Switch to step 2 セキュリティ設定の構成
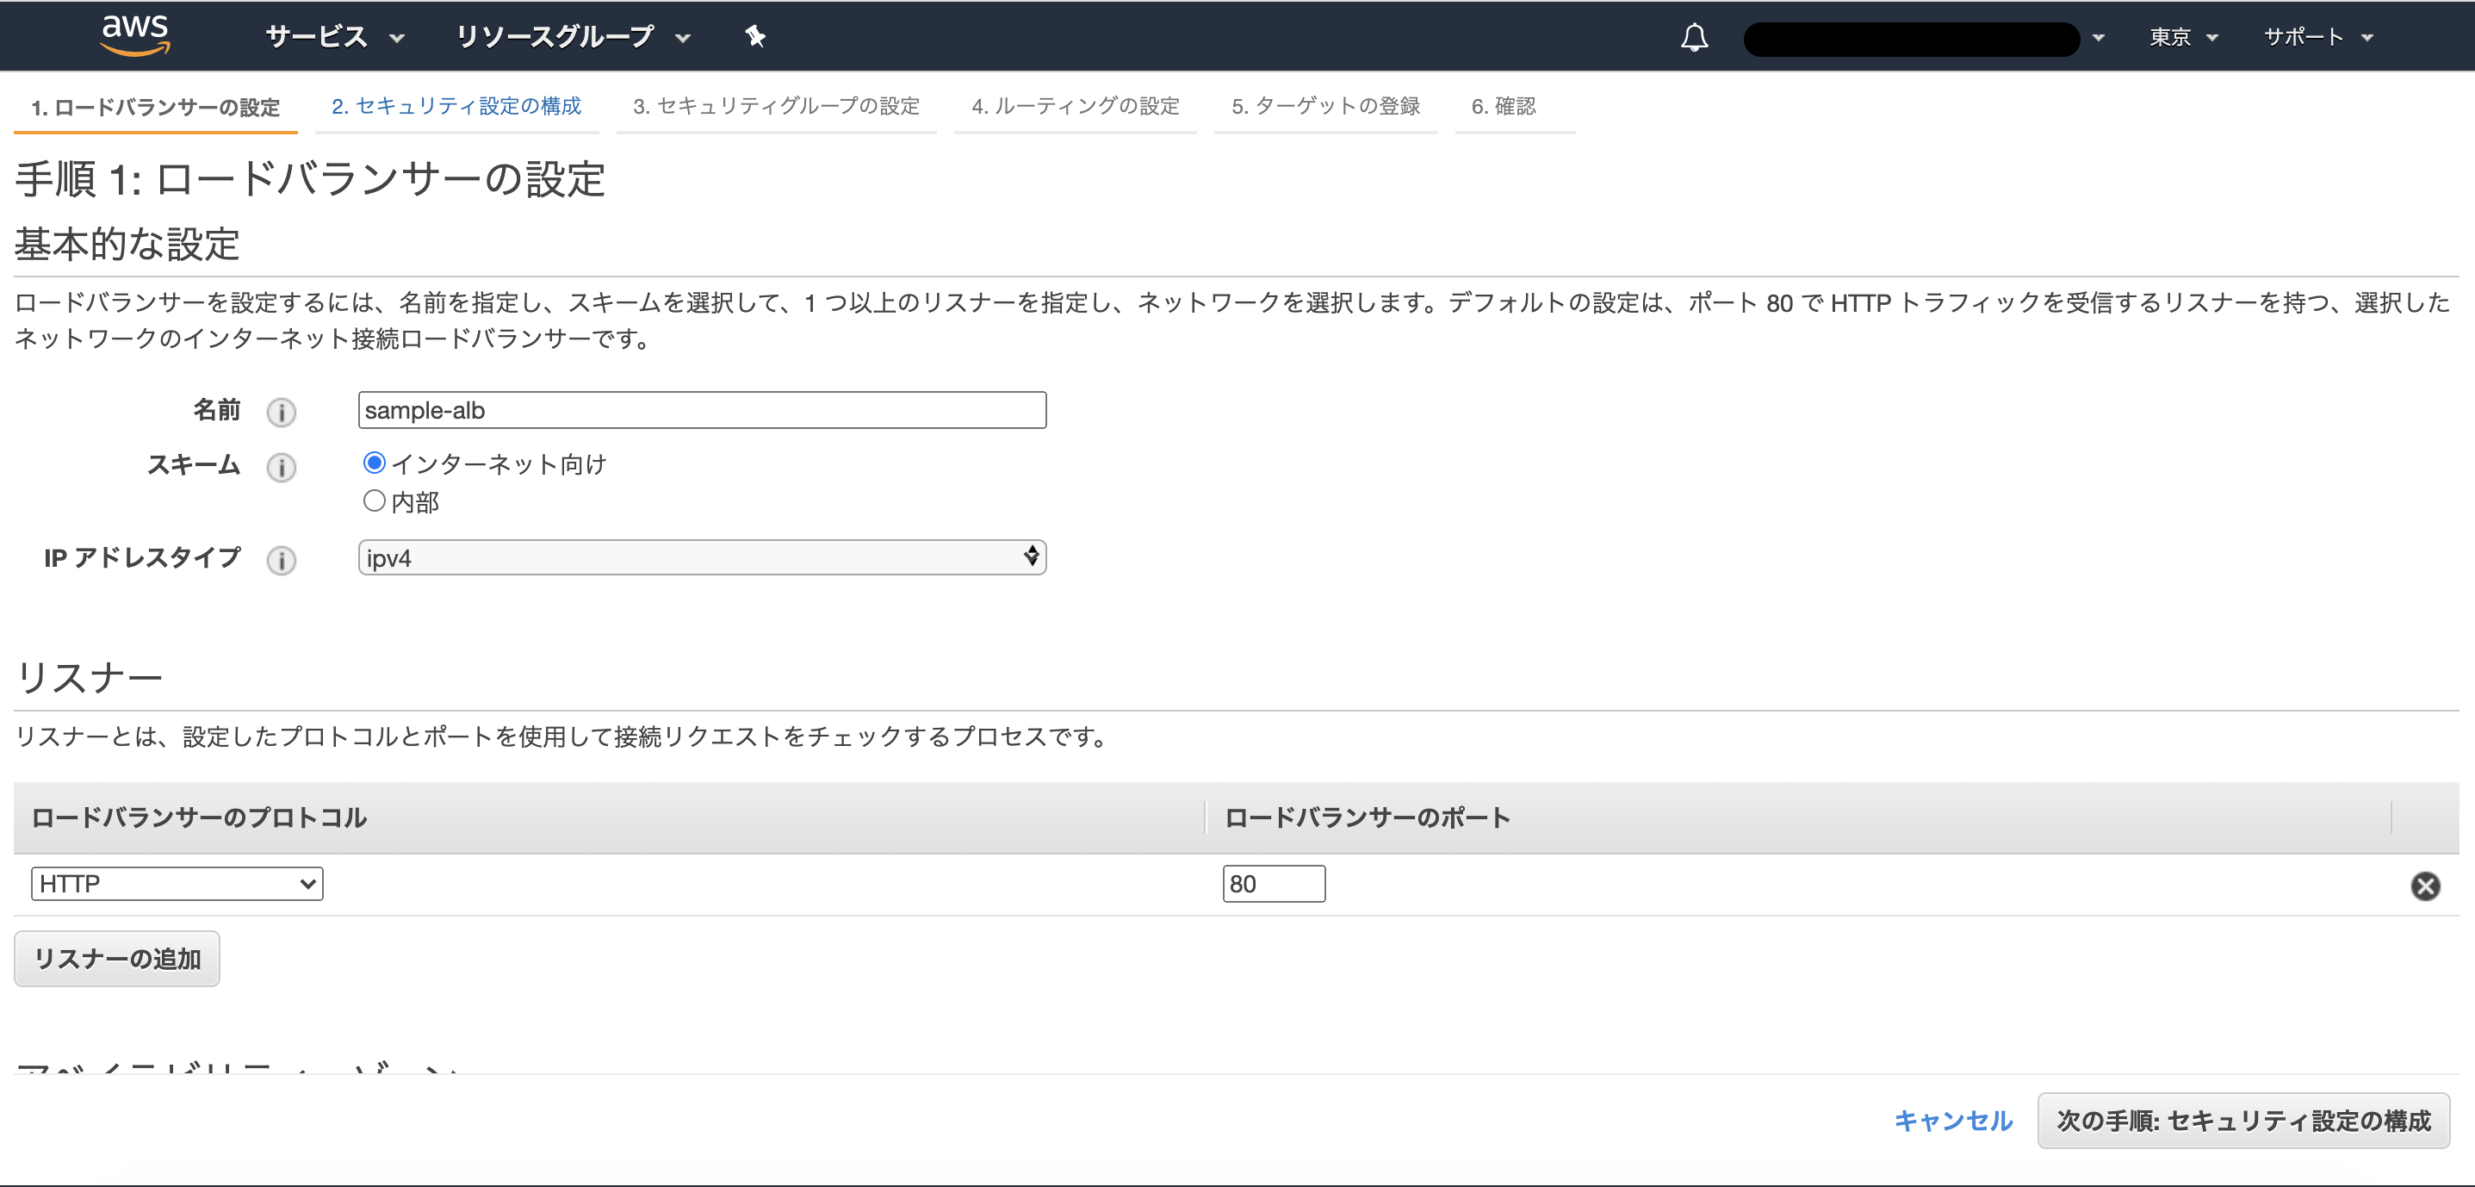The image size is (2475, 1187). click(x=456, y=107)
